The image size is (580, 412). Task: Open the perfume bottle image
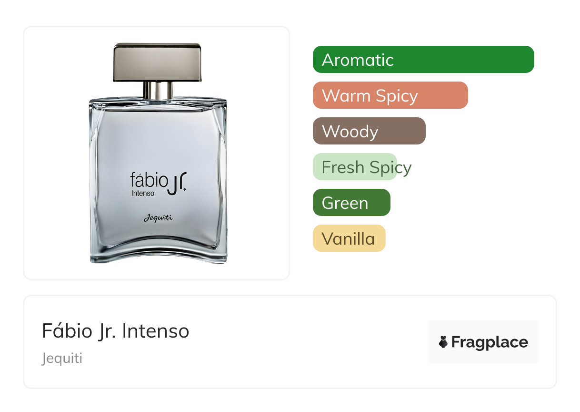click(158, 153)
